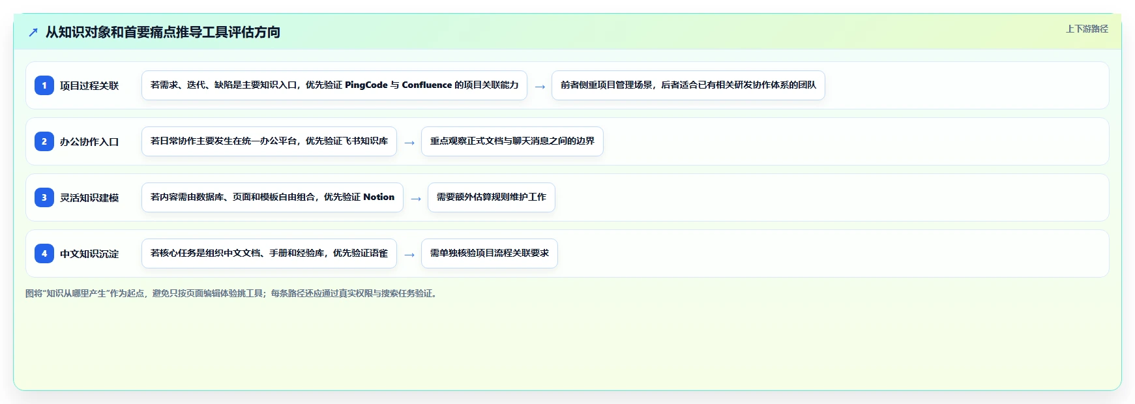Select the PingCode 与 Confluence condition box
1135x404 pixels.
tap(334, 85)
